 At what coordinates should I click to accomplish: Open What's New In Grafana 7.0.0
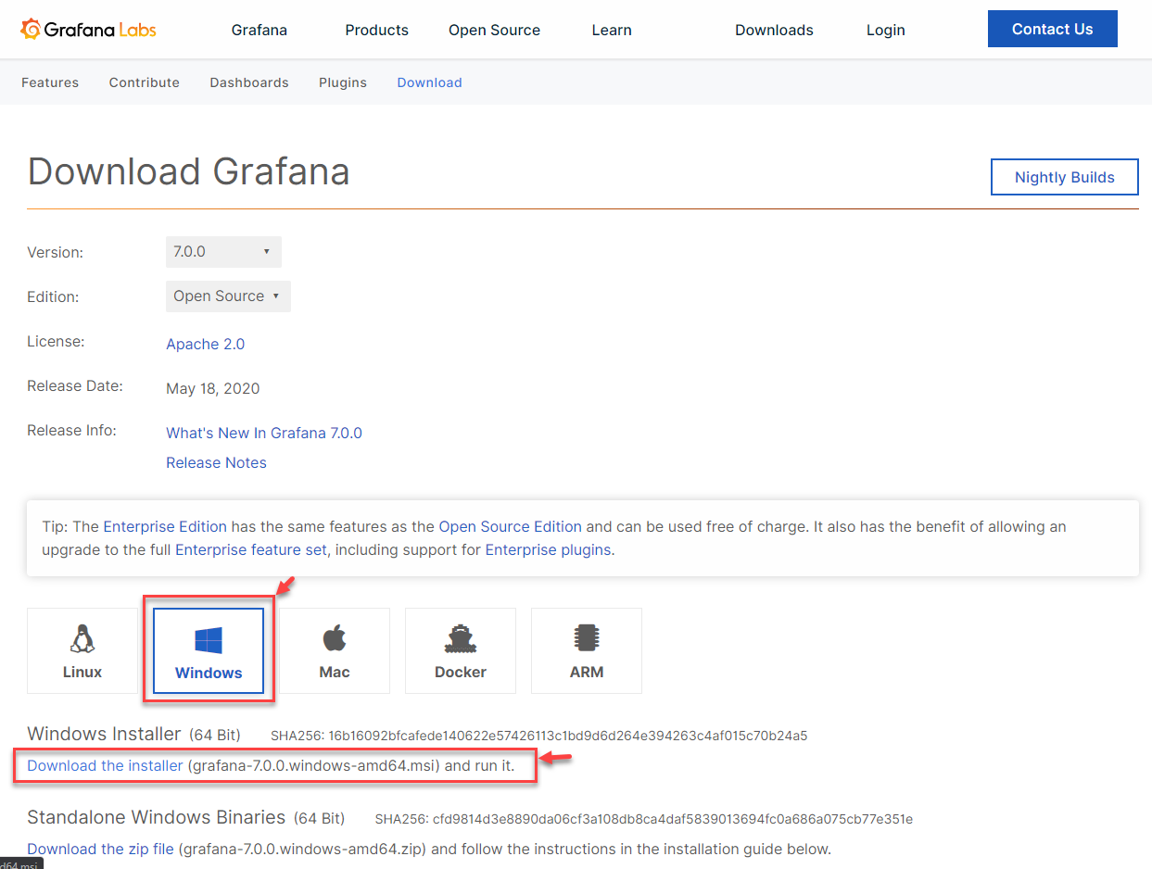(264, 433)
